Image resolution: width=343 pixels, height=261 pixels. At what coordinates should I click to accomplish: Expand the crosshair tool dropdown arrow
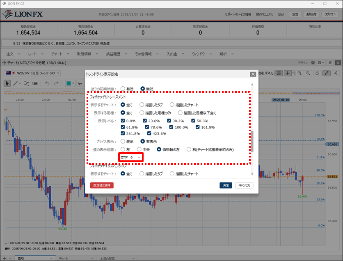(x=293, y=73)
